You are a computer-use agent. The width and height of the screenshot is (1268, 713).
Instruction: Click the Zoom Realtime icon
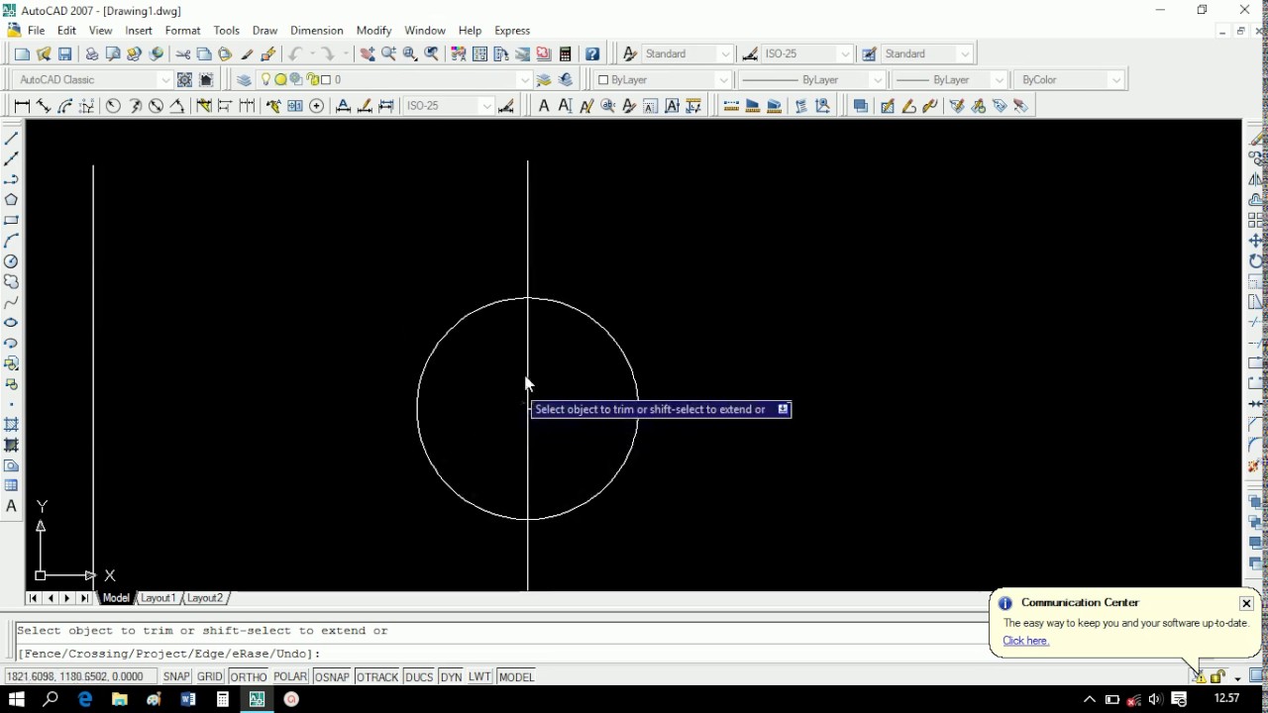389,53
